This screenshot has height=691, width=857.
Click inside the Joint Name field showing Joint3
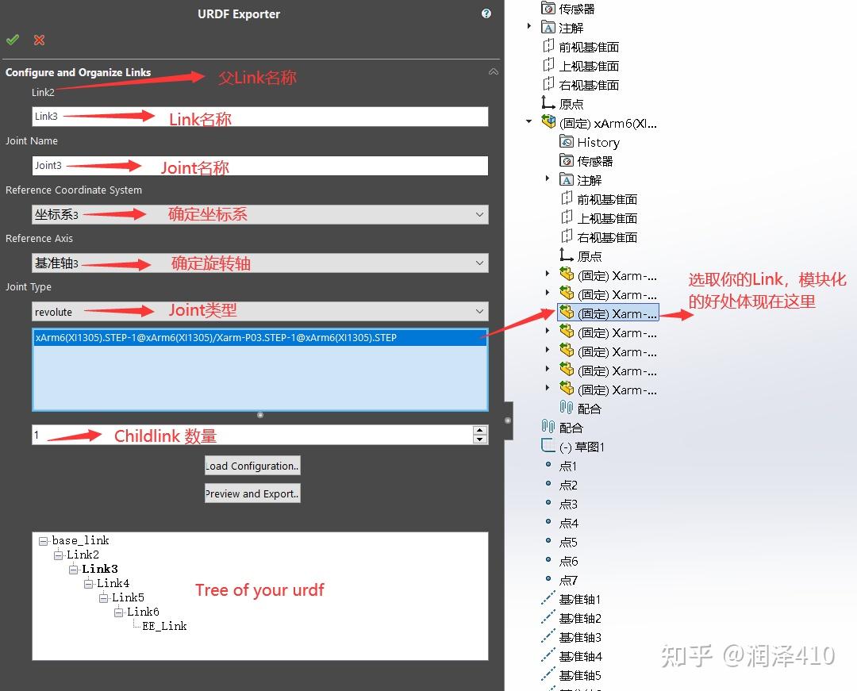[x=238, y=165]
